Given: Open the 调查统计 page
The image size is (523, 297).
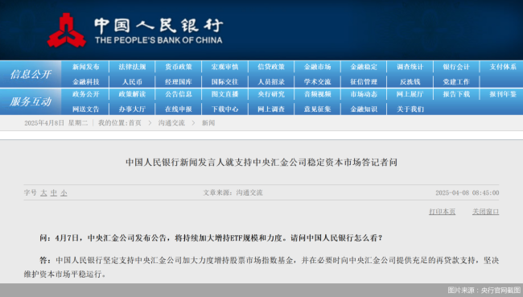Looking at the screenshot, I should coord(410,67).
